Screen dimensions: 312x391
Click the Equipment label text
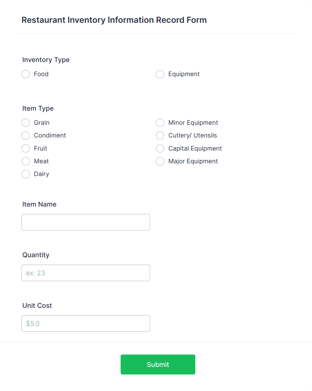tap(184, 74)
